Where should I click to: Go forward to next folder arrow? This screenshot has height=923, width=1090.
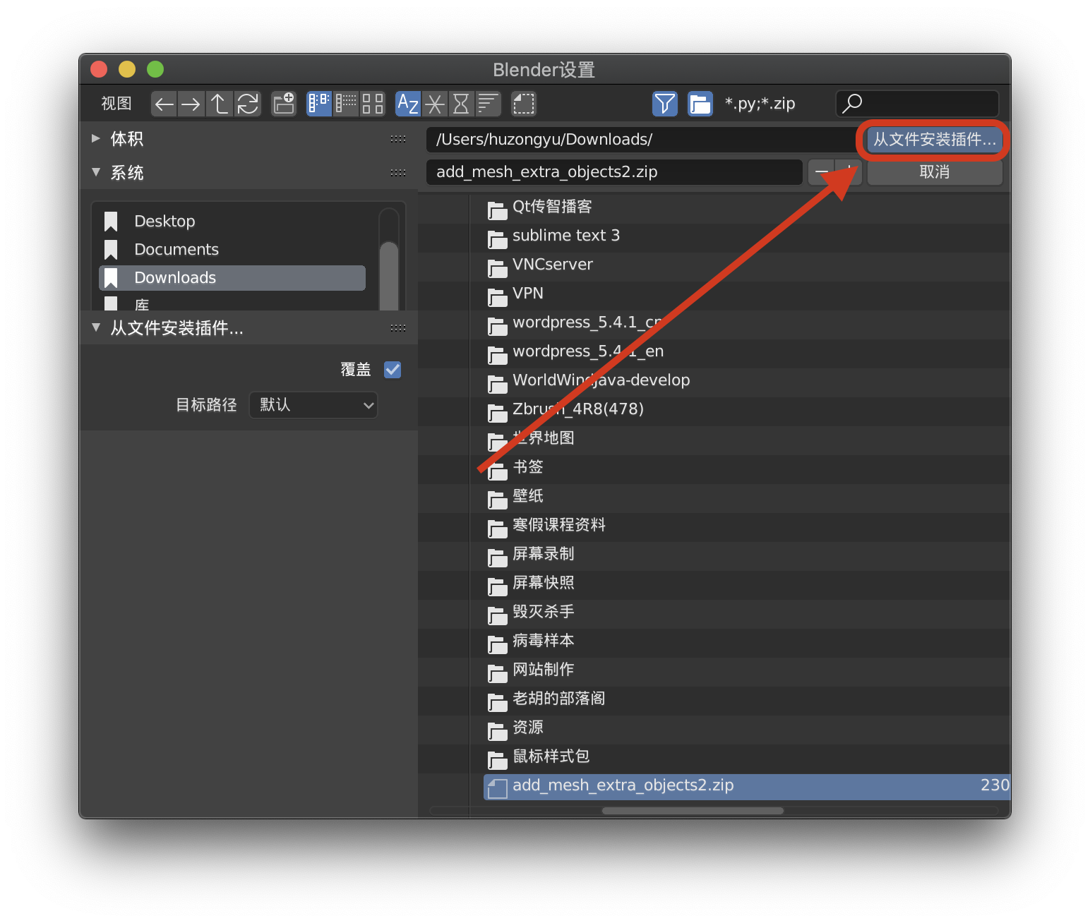[191, 104]
